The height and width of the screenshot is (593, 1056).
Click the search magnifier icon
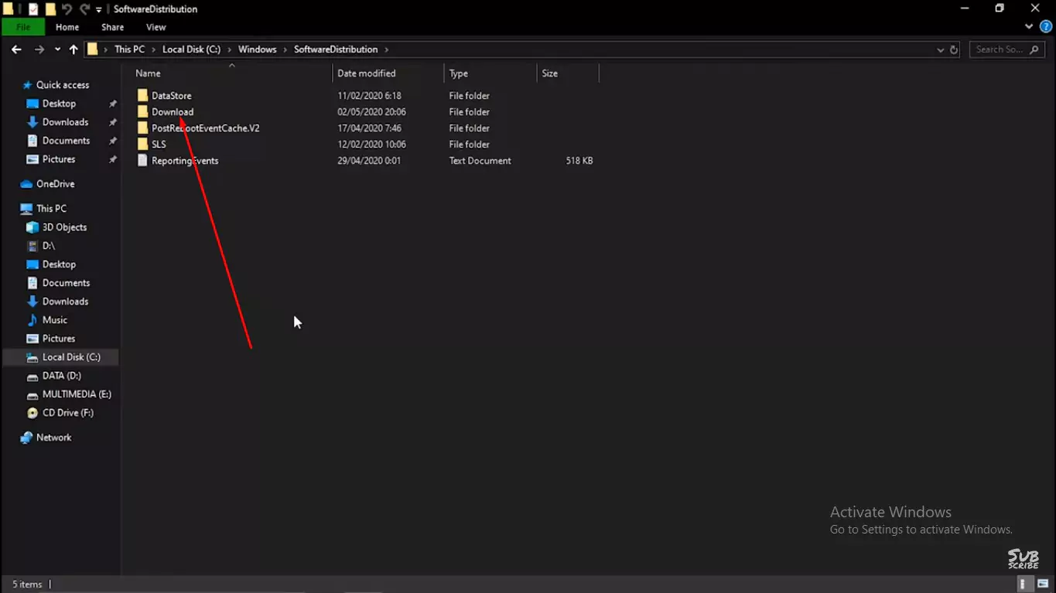(x=1034, y=49)
